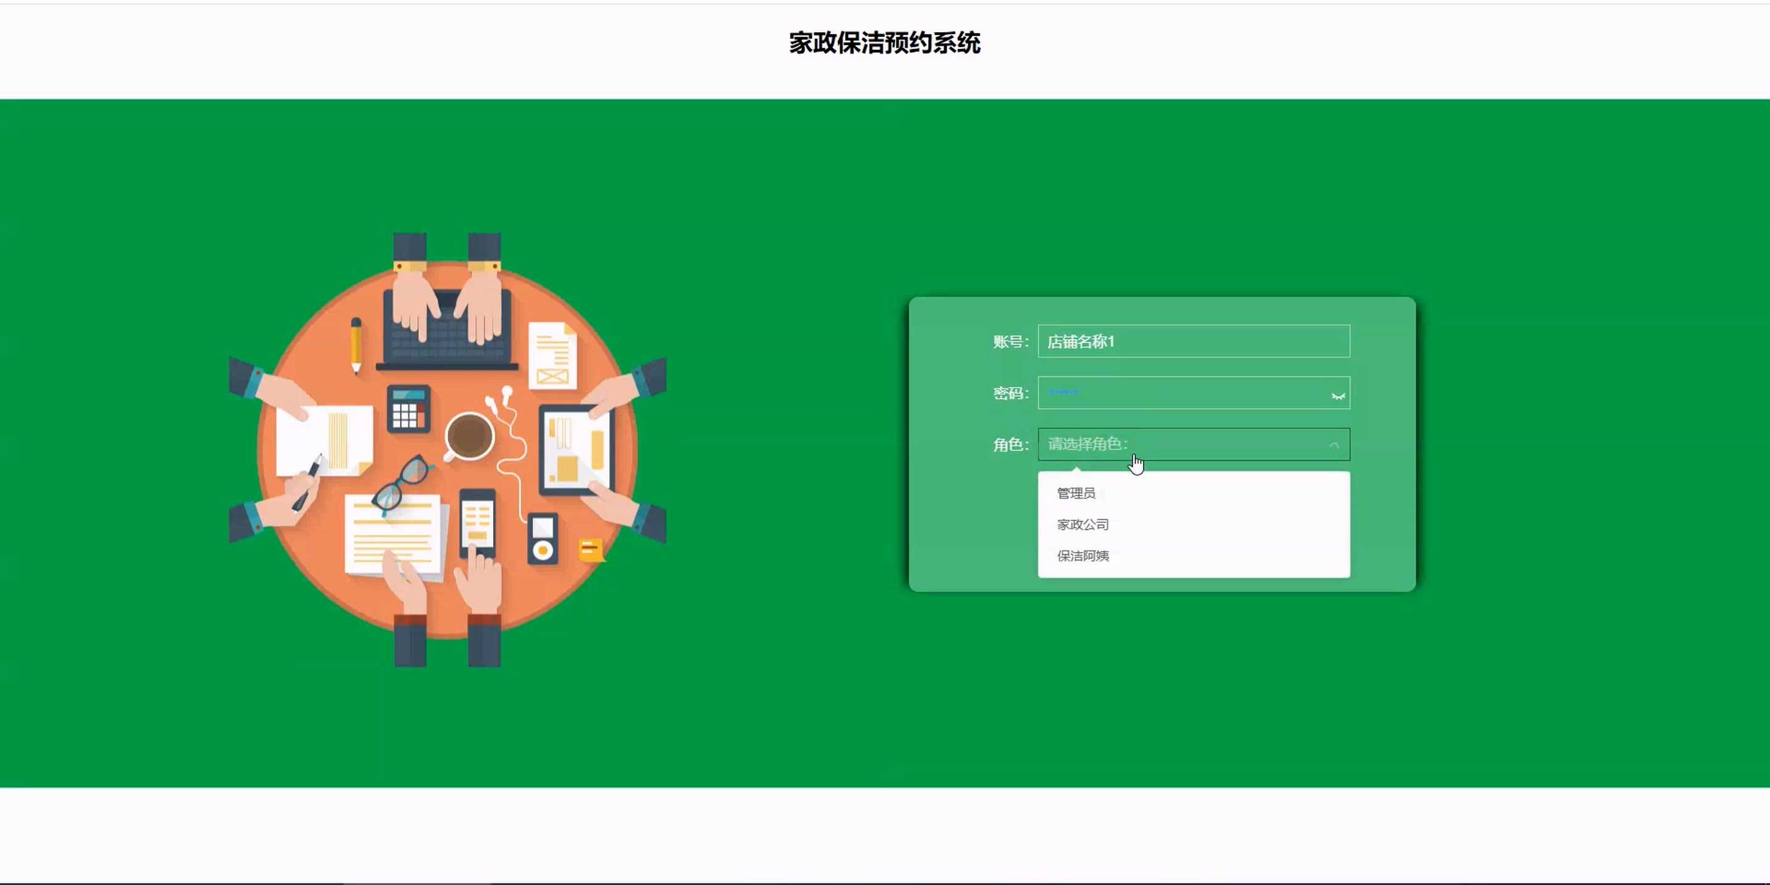Pick 保洁阿姨 in the dropdown list
The width and height of the screenshot is (1770, 885).
tap(1083, 556)
